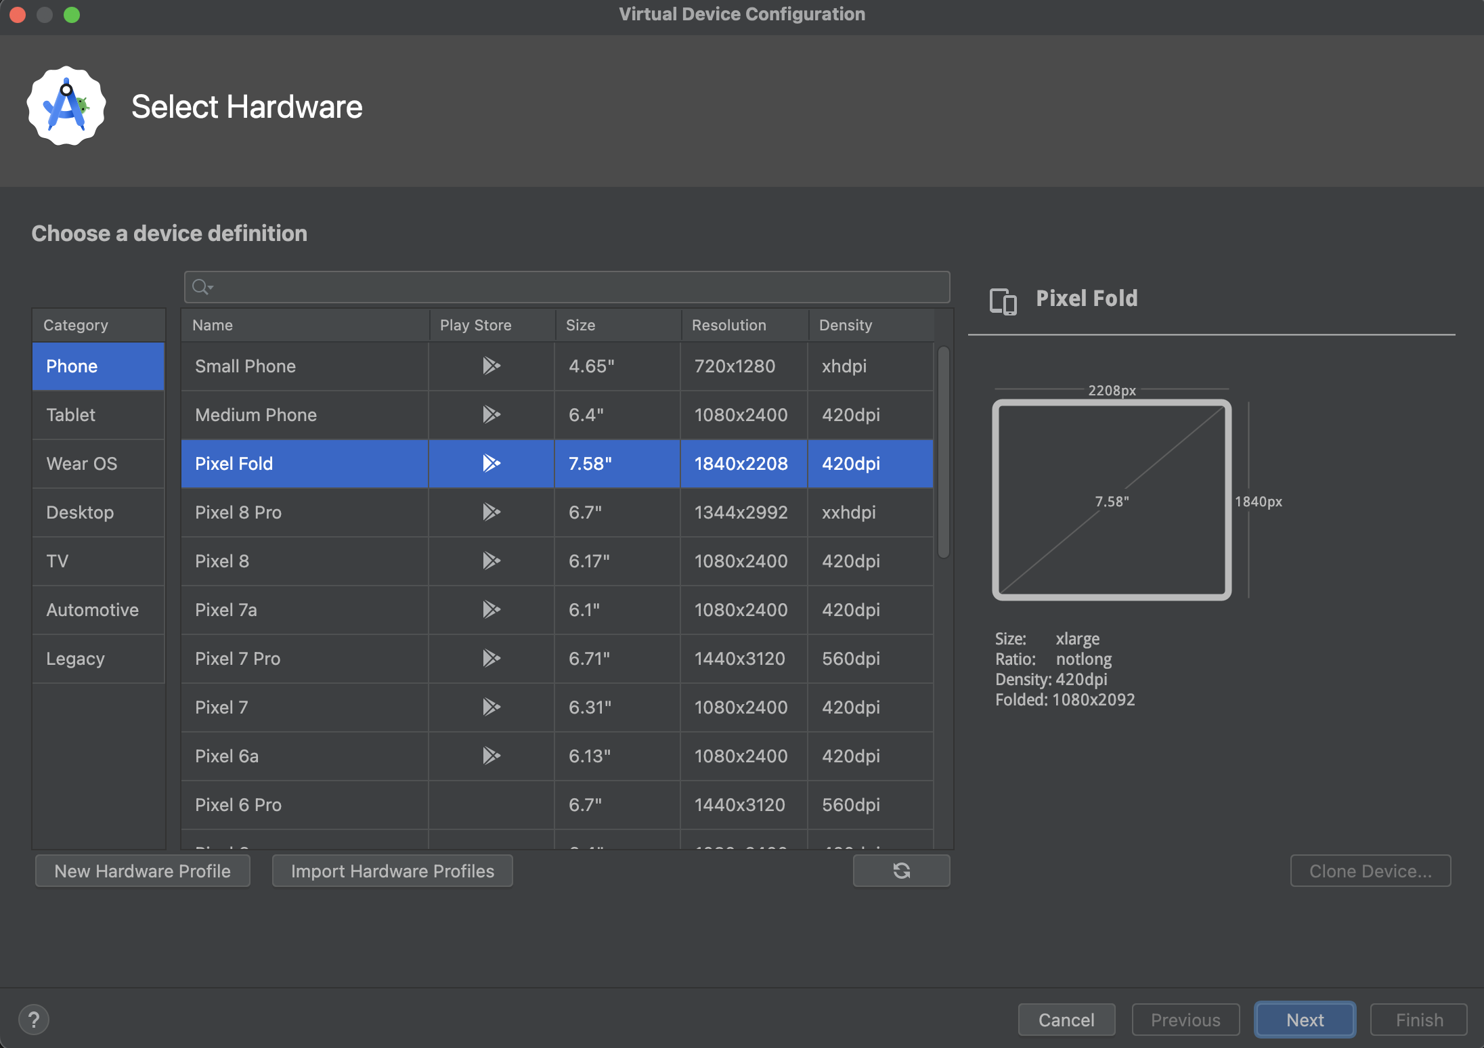Screen dimensions: 1484x1048
Task: Click the refresh/reset devices icon
Action: tap(902, 871)
